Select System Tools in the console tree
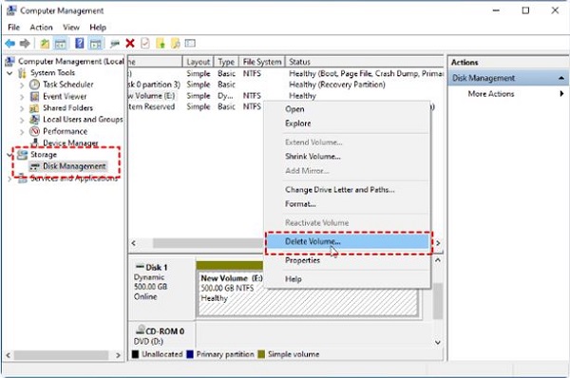 [52, 73]
